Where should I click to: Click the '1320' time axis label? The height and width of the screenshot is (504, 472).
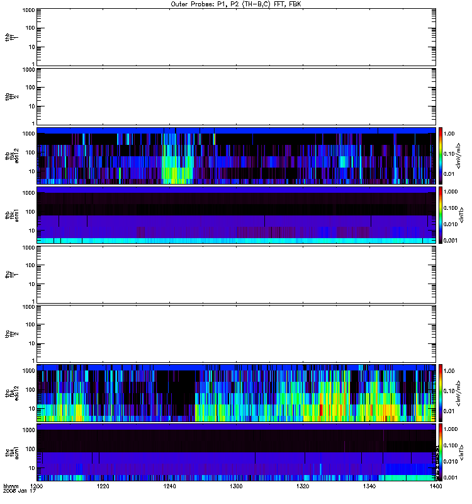(303, 486)
